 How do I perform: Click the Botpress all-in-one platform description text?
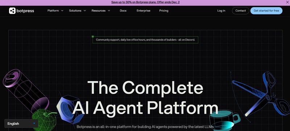145,127
